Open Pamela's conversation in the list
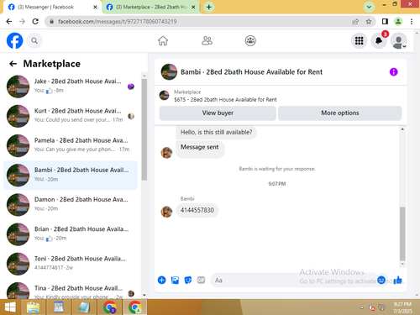Viewport: 420px width, 315px height. tap(70, 145)
